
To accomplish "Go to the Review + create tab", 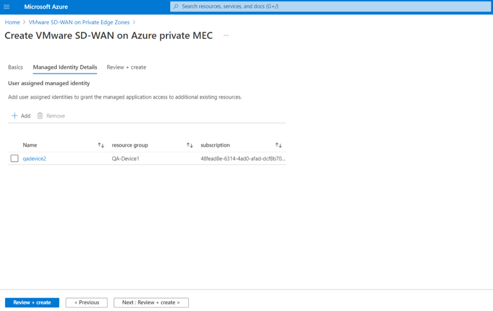I will [x=126, y=67].
